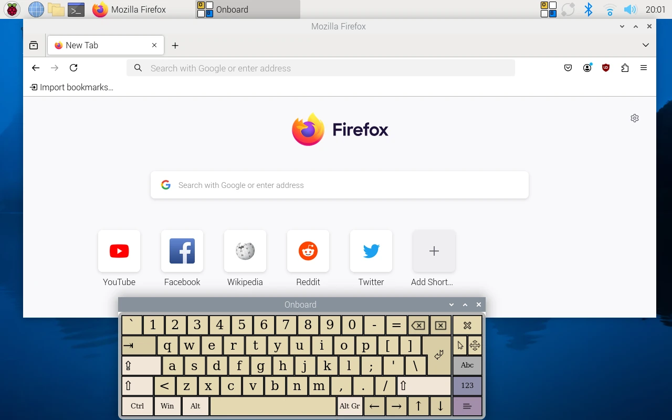This screenshot has height=420, width=672.
Task: Open new tab personalize gear icon
Action: coord(635,118)
